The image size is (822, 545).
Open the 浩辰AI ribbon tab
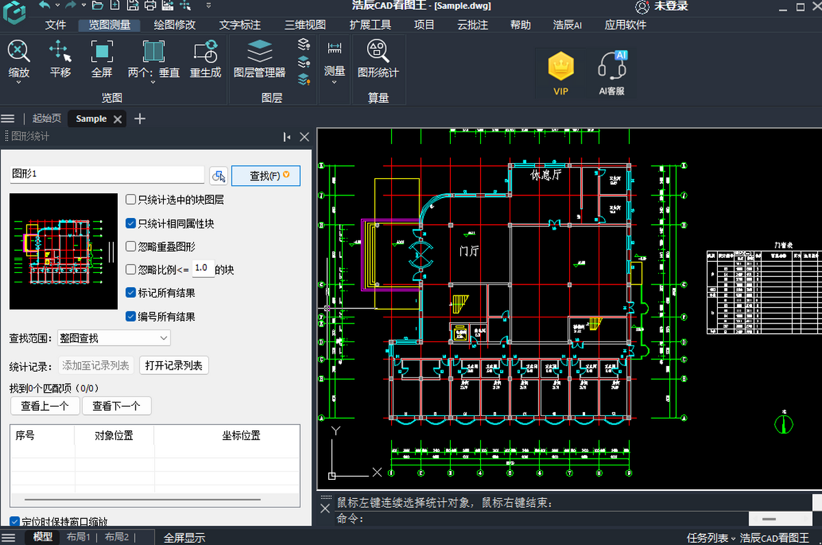pos(567,25)
